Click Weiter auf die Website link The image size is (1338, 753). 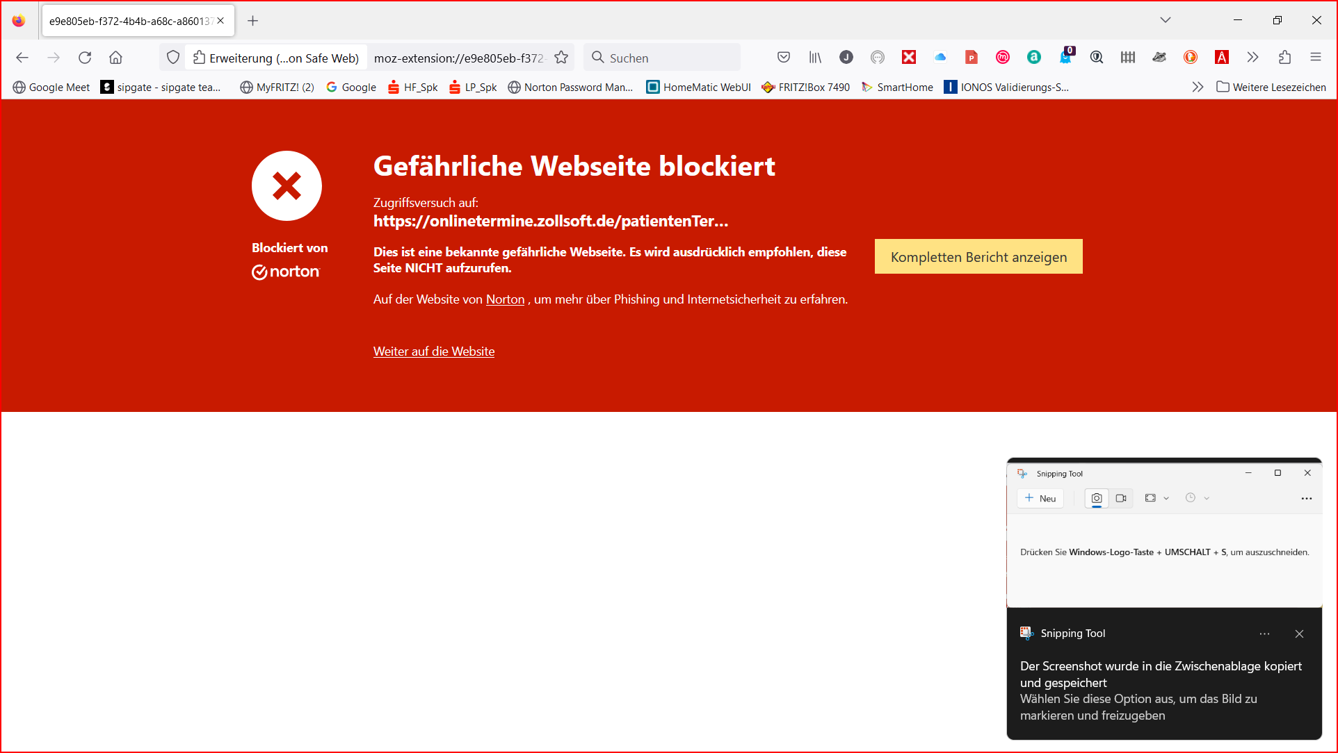[x=434, y=351]
